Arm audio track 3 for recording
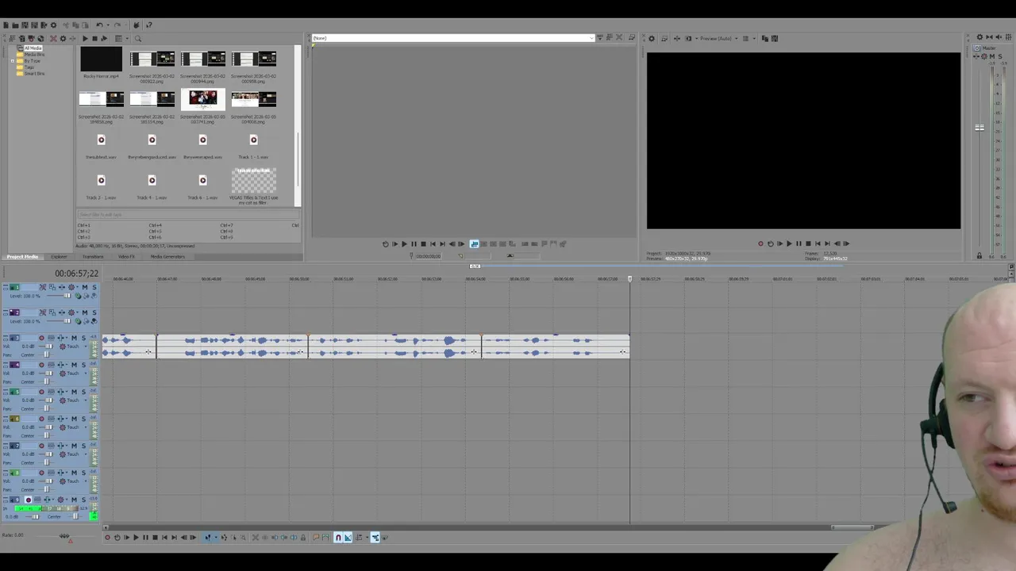Image resolution: width=1016 pixels, height=571 pixels. (x=41, y=338)
